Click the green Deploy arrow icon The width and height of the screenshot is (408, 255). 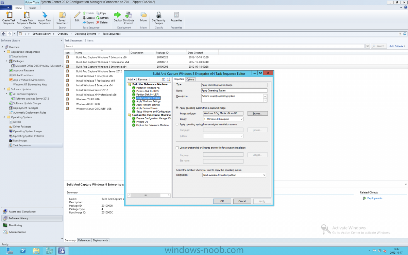118,15
